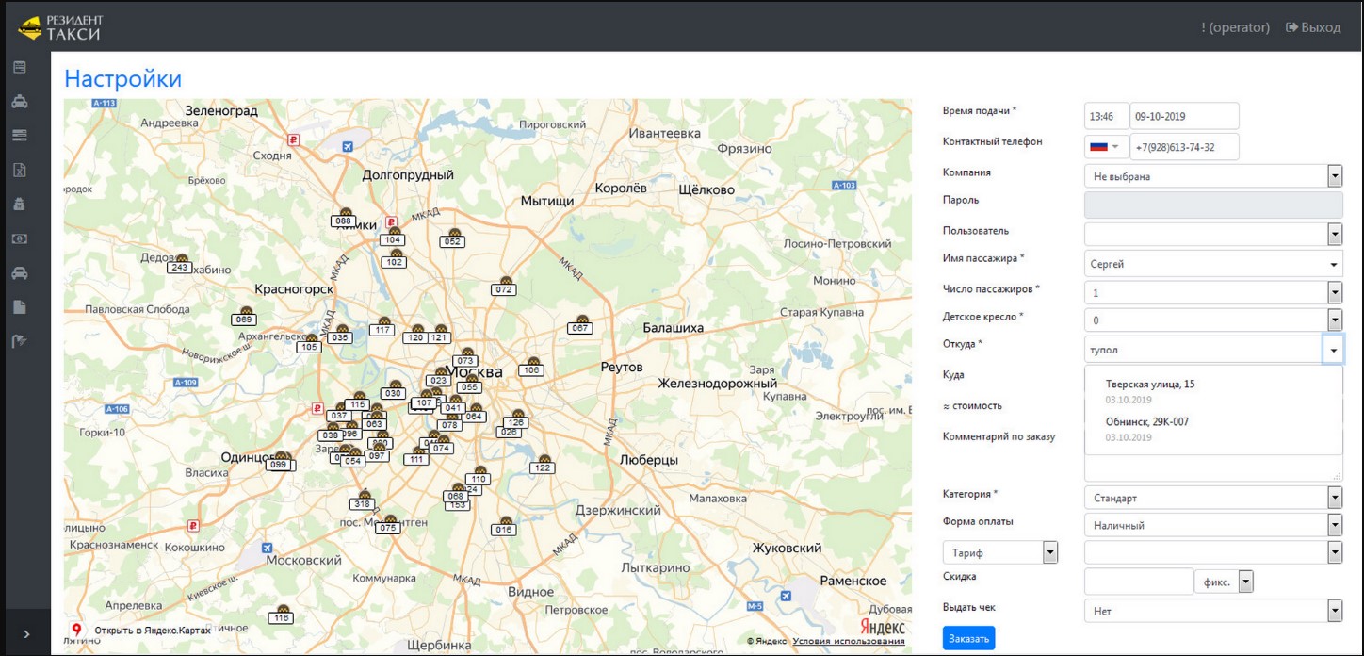Expand the sidebar with bottom chevron
Image resolution: width=1364 pixels, height=656 pixels.
[x=25, y=634]
